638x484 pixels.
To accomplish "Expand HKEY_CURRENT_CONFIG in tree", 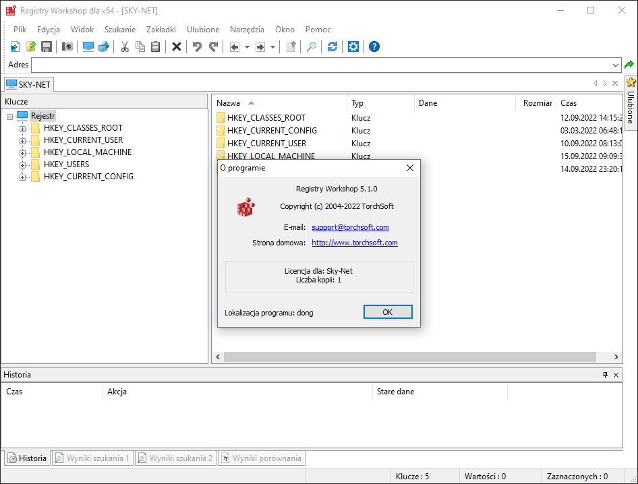I will click(22, 178).
